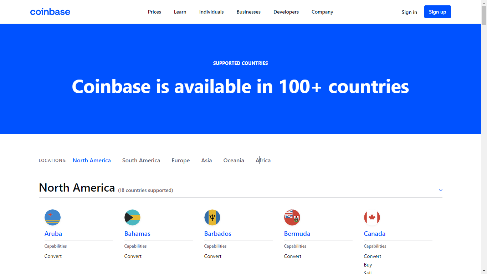This screenshot has width=487, height=274.
Task: Switch to the Europe location
Action: click(181, 161)
